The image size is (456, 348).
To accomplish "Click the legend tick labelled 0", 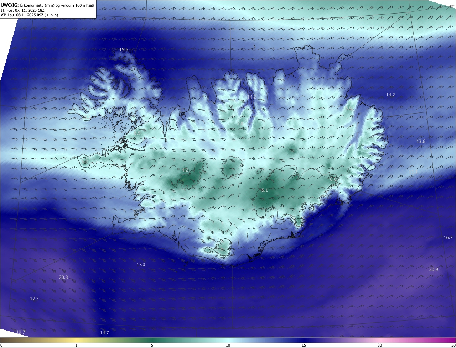I will (x=1, y=345).
